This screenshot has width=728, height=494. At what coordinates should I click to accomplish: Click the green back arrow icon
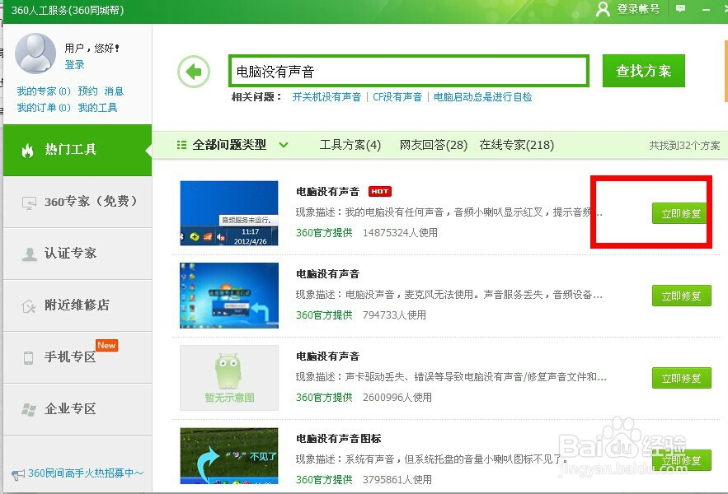(194, 72)
